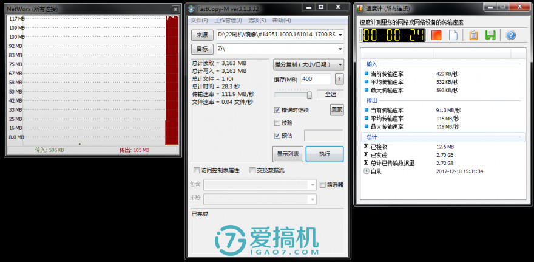534x262 pixels.
Task: Minimize the FastCopy window
Action: tap(308, 7)
